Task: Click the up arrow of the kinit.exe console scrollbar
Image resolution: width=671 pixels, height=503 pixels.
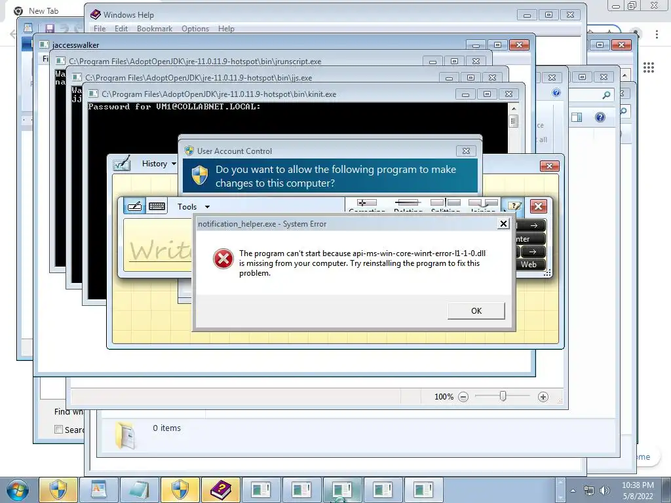Action: coord(514,109)
